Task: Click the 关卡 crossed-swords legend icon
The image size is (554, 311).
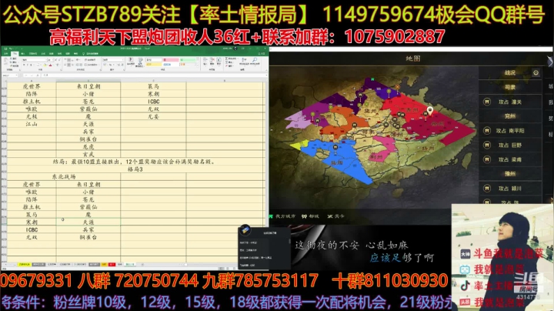Action: point(330,216)
